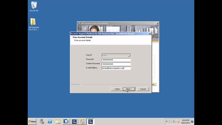Open the network status tray icon
The image size is (222, 125).
point(174,122)
